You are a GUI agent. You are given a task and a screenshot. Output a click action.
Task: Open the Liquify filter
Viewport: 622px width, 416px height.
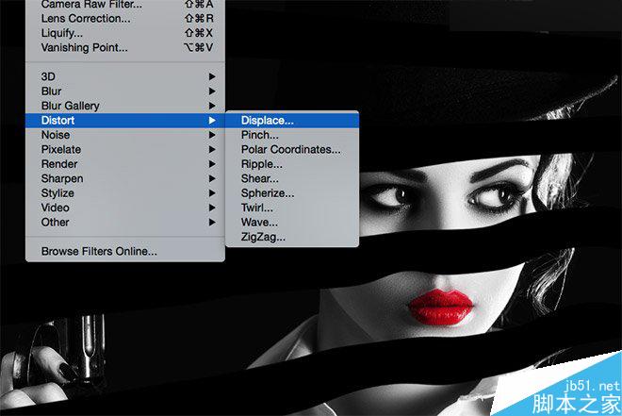125,33
